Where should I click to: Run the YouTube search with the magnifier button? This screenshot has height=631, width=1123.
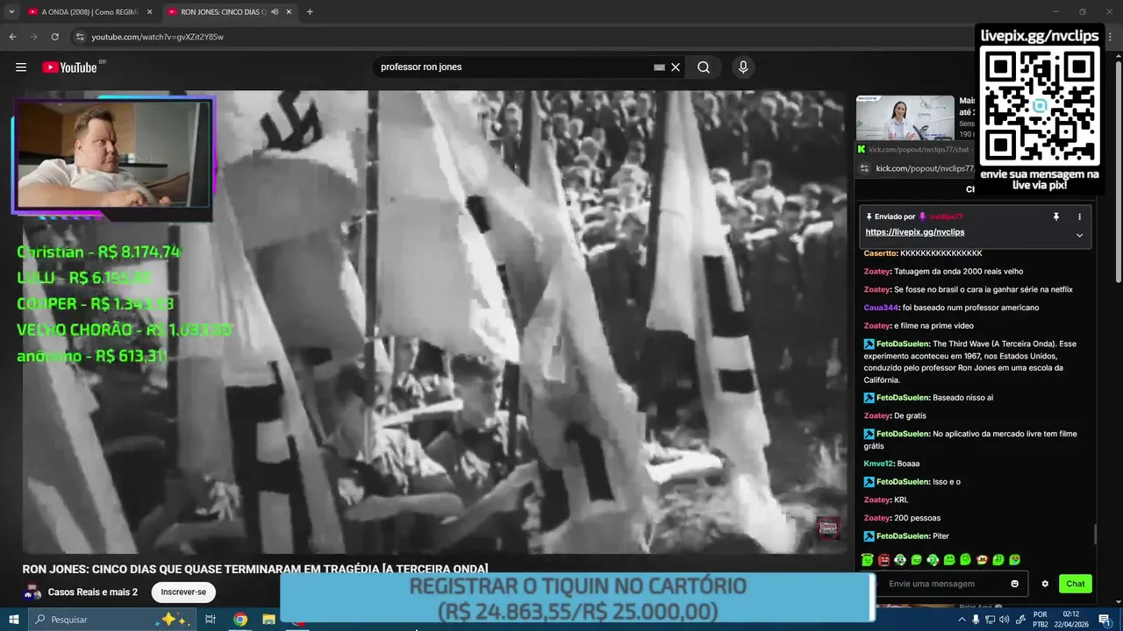[704, 67]
